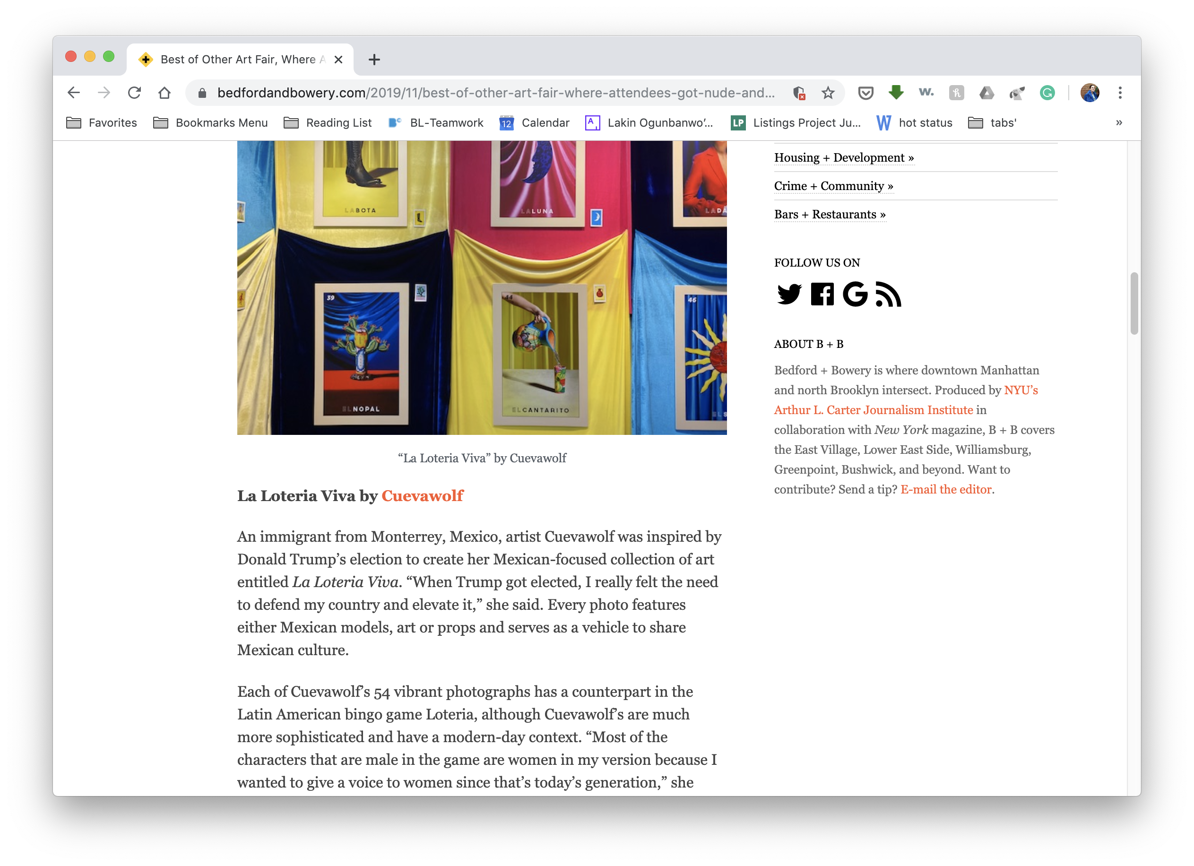Open the Chrome profile avatar
The height and width of the screenshot is (866, 1194).
coord(1089,93)
